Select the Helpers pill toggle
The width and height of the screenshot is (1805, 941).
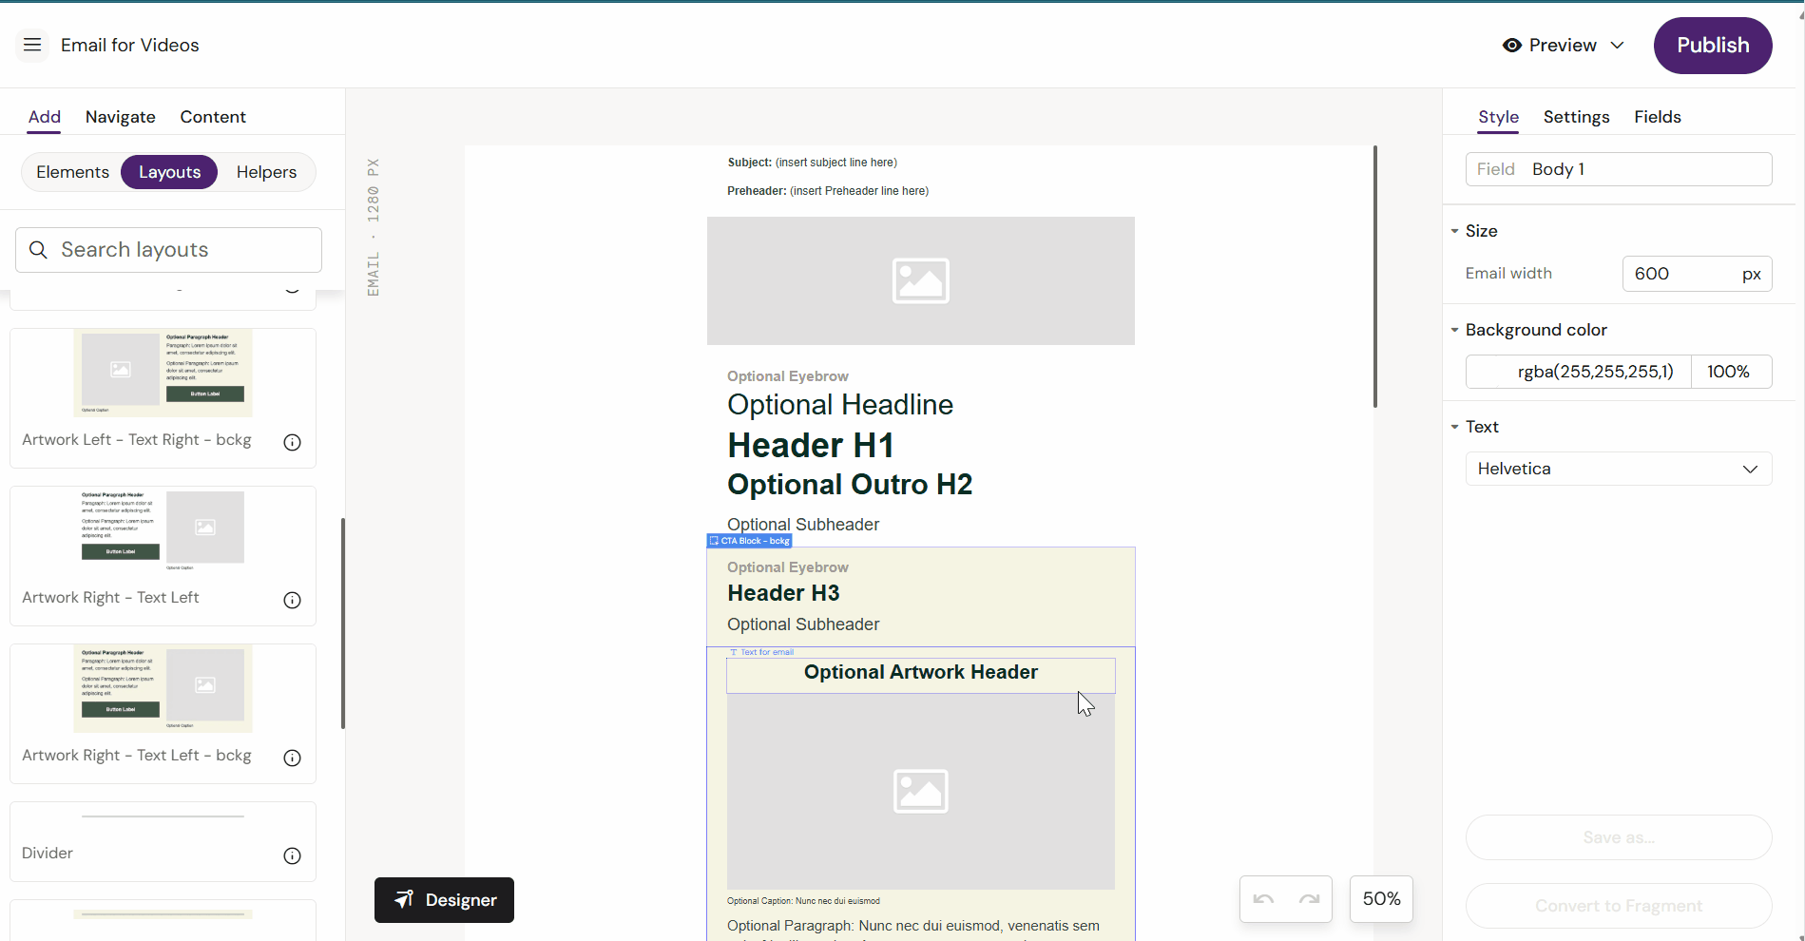coord(266,172)
